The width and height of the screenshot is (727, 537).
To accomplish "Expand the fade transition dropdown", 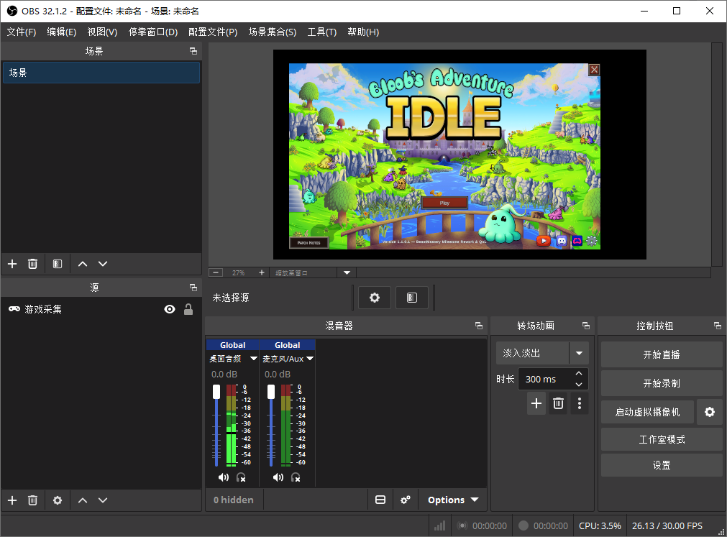I will click(x=579, y=353).
